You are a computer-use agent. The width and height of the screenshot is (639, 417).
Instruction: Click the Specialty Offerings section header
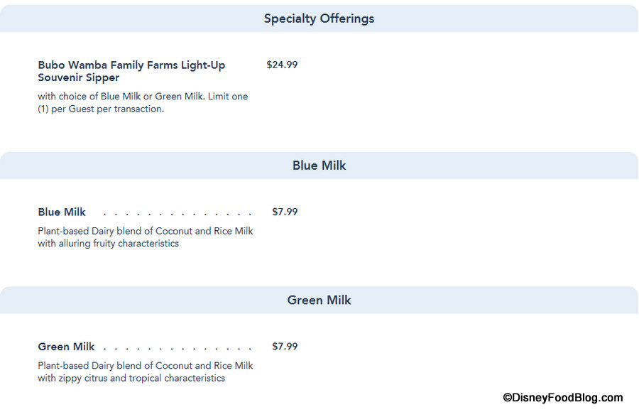tap(319, 18)
